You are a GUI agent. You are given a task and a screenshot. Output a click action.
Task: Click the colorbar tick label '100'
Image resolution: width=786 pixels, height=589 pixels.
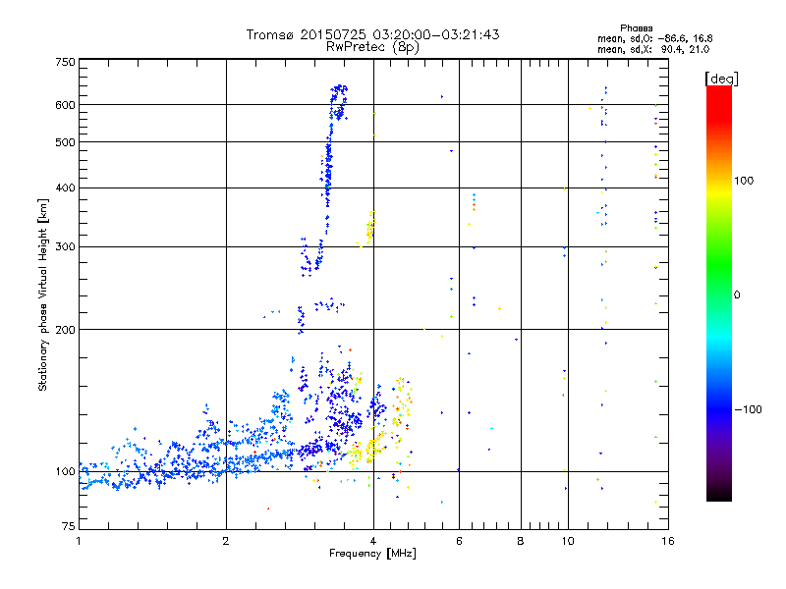744,181
